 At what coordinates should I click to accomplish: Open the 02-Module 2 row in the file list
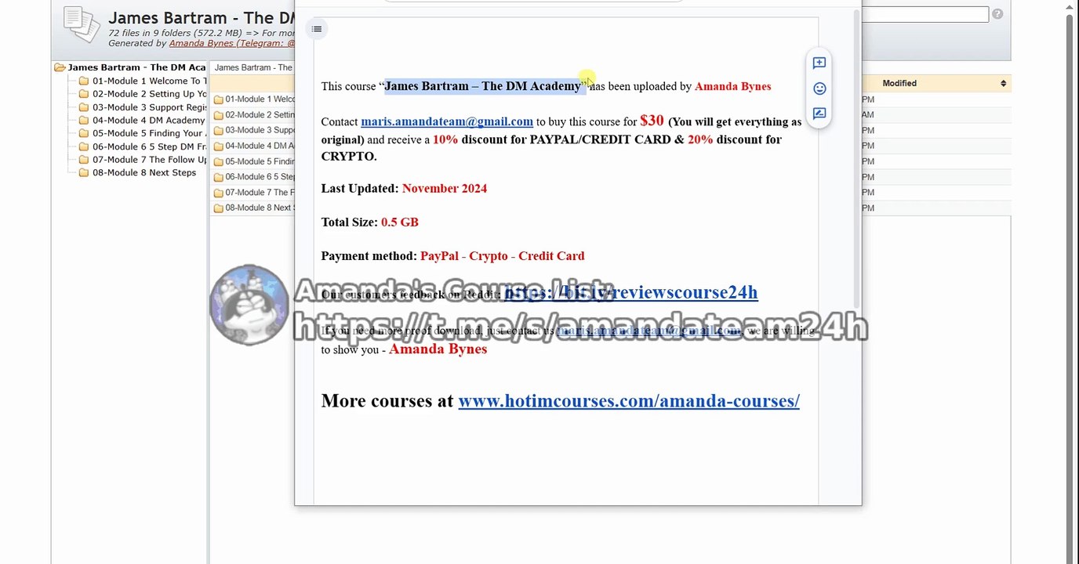click(x=260, y=115)
